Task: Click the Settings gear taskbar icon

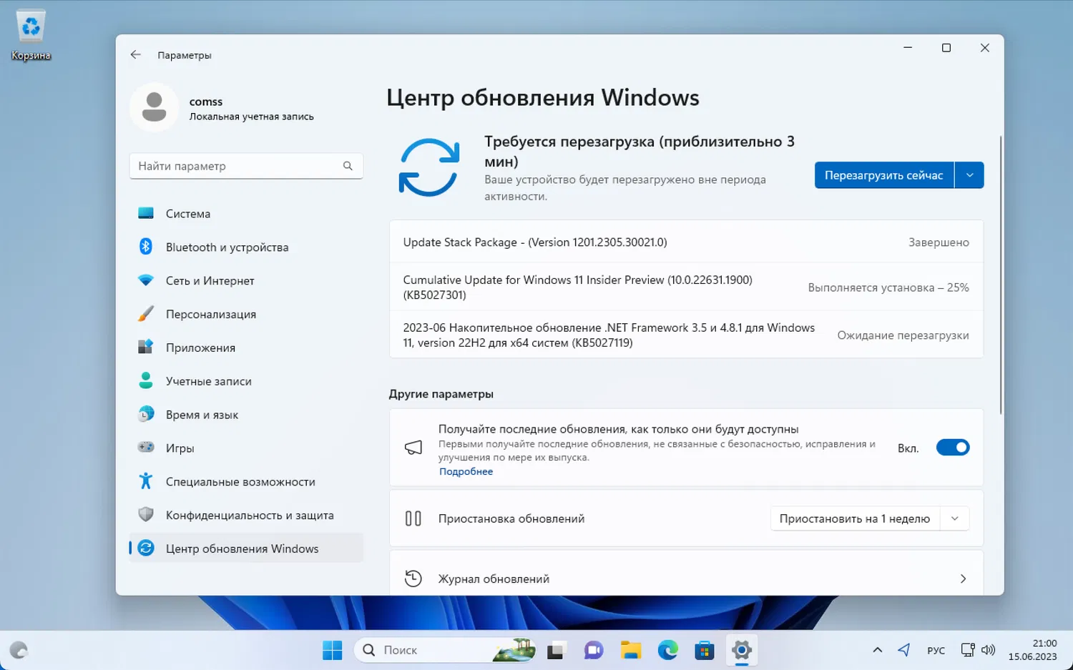Action: coord(742,650)
